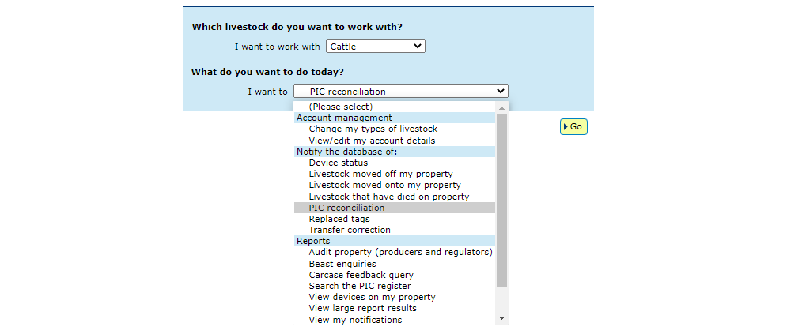Select the '(Please select)' option
Viewport: 787px width, 334px height.
(340, 107)
